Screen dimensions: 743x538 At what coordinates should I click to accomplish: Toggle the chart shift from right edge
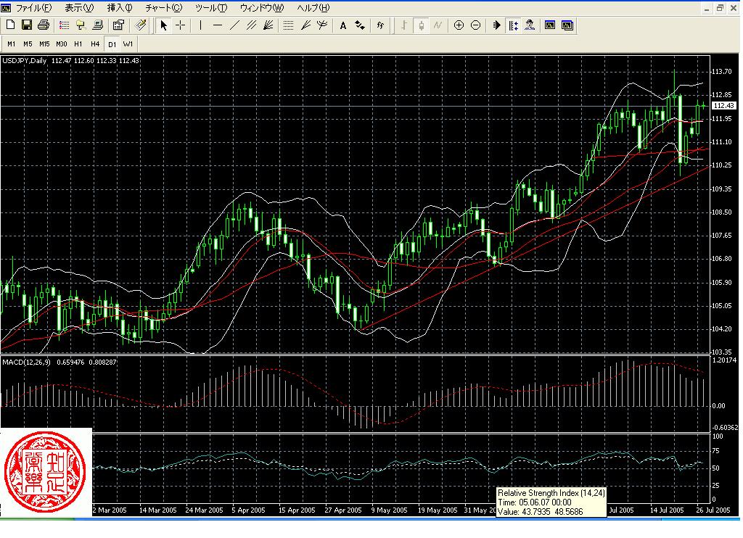(512, 25)
